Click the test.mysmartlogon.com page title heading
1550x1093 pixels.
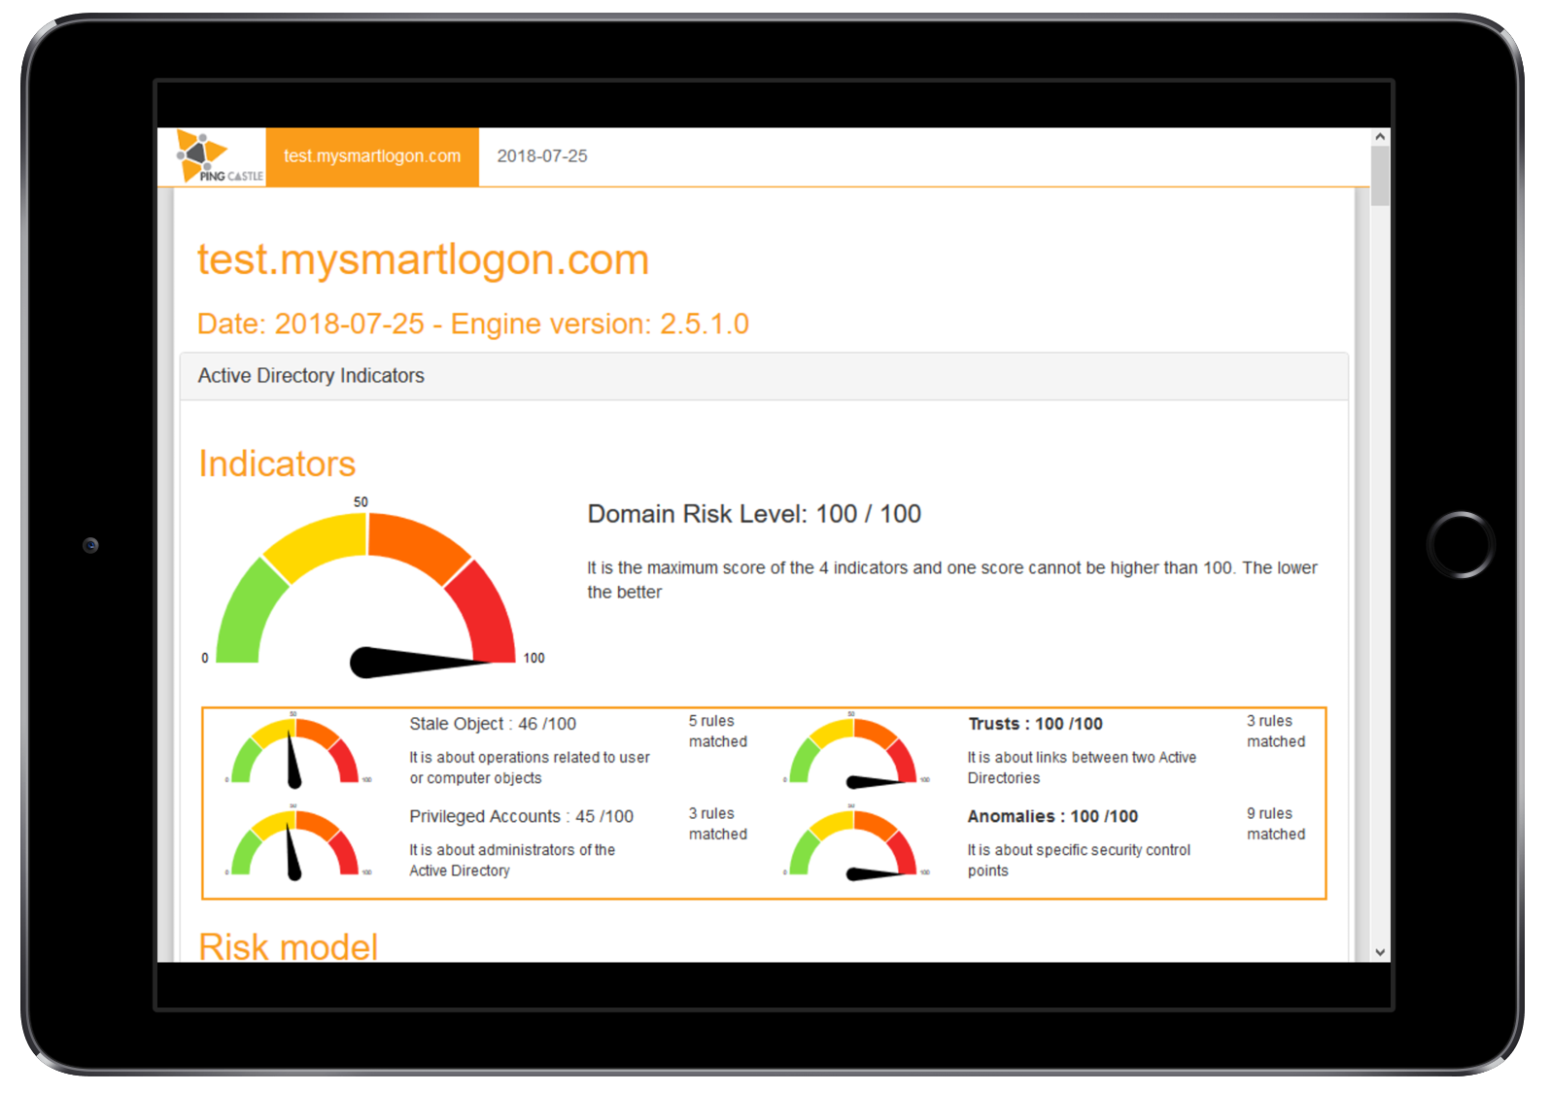423,259
